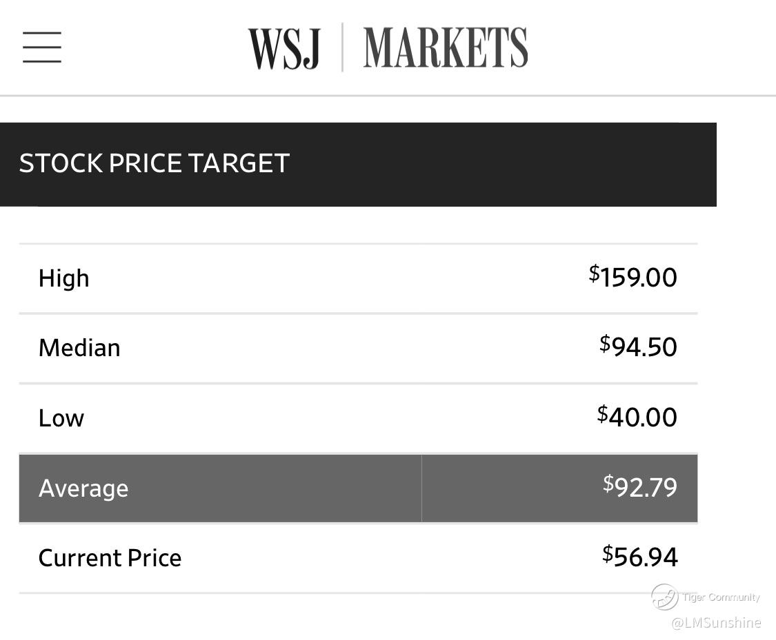Click the Low row label
This screenshot has height=640, width=776.
point(61,418)
